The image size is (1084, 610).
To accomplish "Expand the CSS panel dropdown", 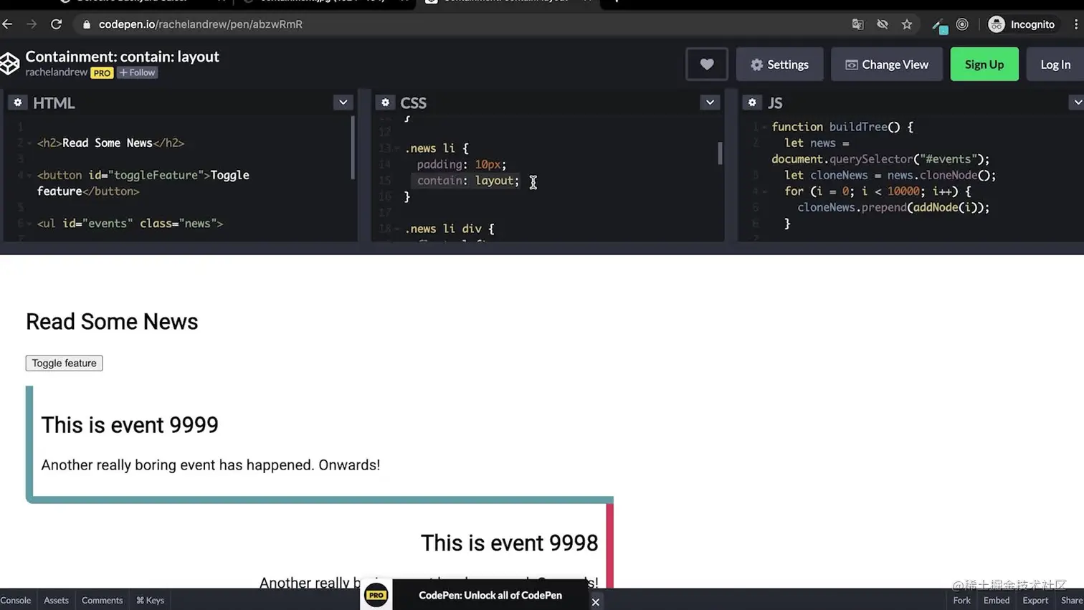I will pos(710,103).
